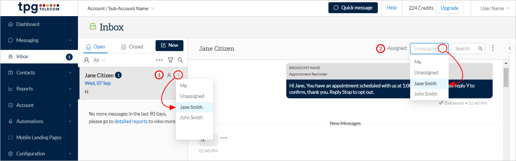Screen dimensions: 516x161
Task: Open the Assigned dropdown arrow
Action: pos(443,48)
